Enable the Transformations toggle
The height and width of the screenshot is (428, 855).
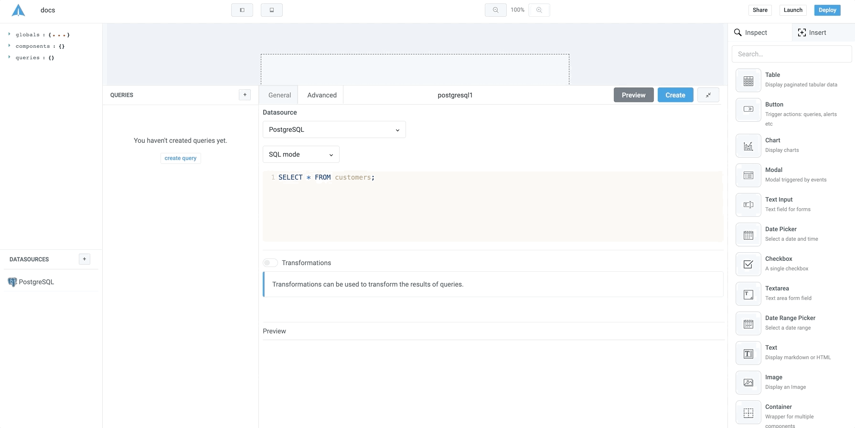[x=270, y=263]
